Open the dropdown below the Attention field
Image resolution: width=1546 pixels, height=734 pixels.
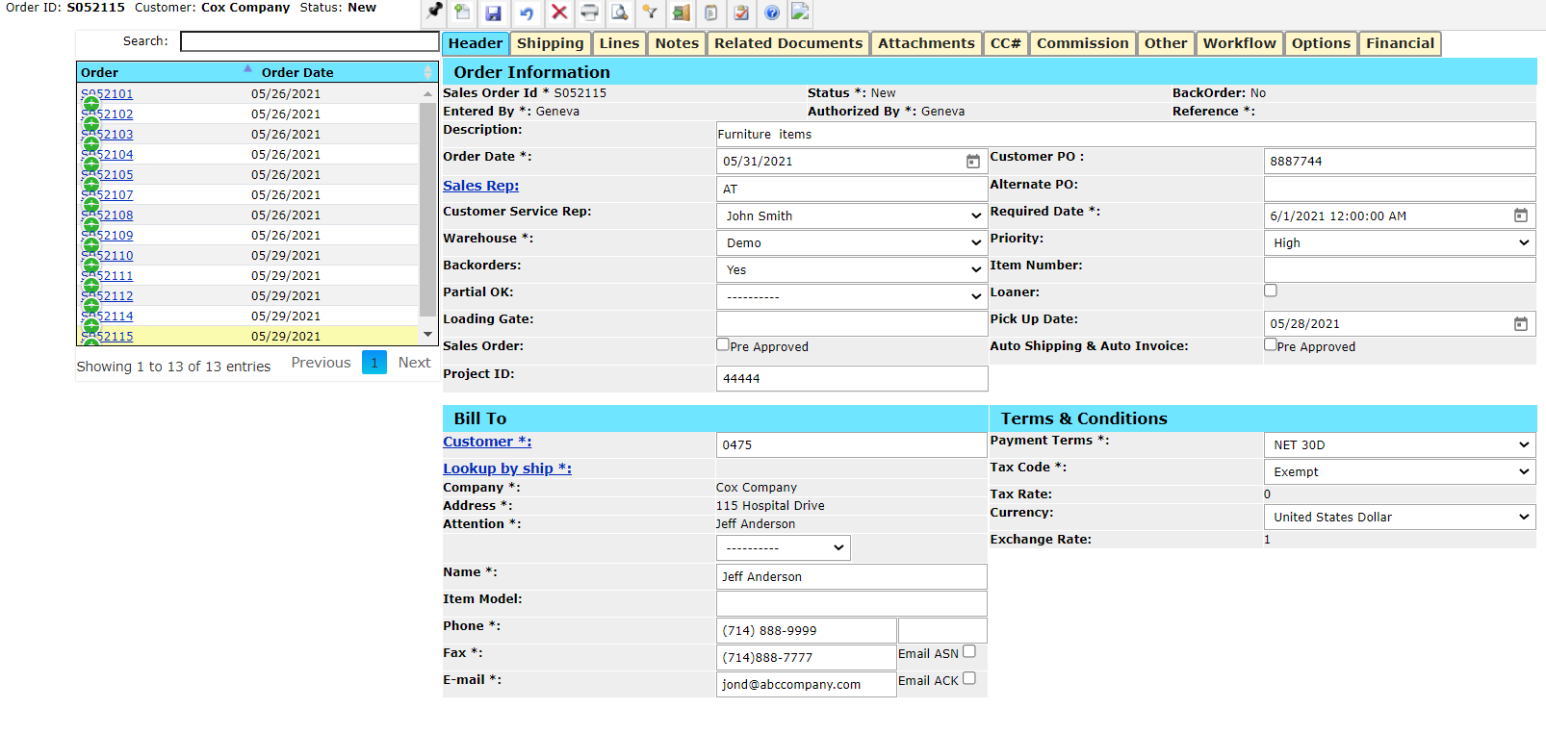784,547
